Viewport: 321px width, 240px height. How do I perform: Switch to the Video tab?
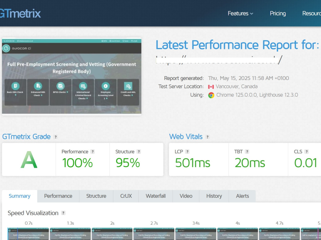186,196
